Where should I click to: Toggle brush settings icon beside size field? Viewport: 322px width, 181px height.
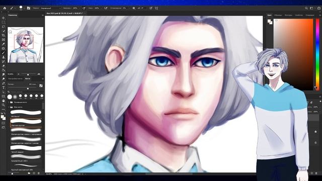point(41,85)
